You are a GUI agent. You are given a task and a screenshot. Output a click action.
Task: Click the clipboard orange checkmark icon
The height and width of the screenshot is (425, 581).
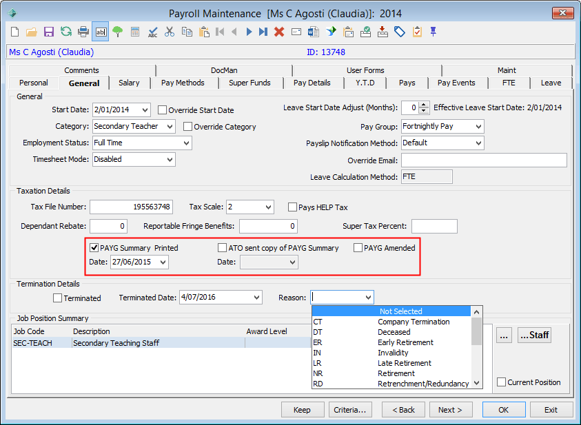(x=417, y=32)
